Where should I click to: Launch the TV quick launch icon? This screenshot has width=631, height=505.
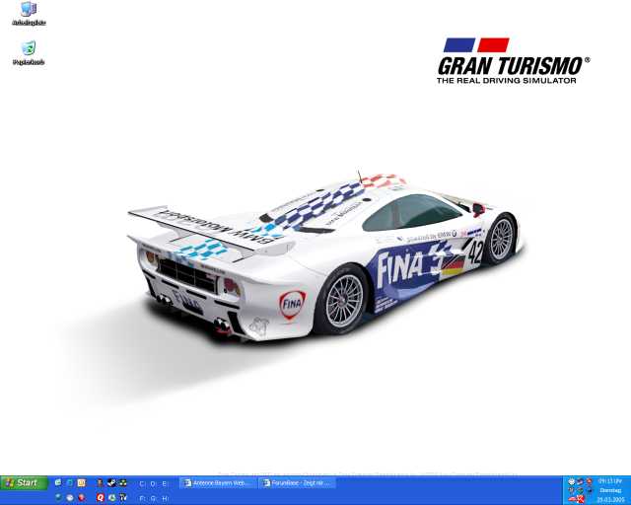tap(123, 498)
